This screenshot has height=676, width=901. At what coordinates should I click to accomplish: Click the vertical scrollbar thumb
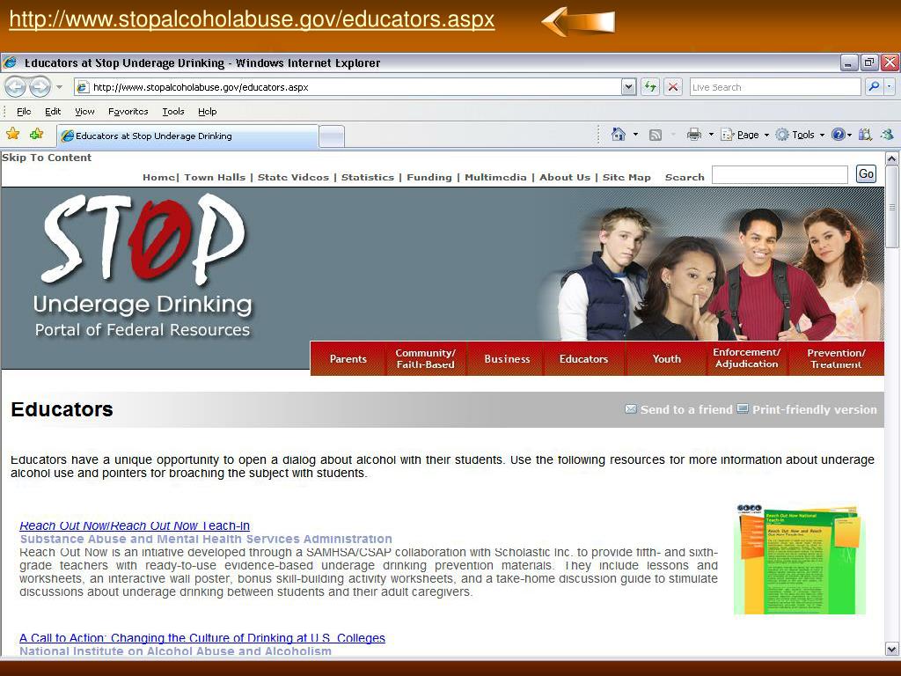coord(892,207)
